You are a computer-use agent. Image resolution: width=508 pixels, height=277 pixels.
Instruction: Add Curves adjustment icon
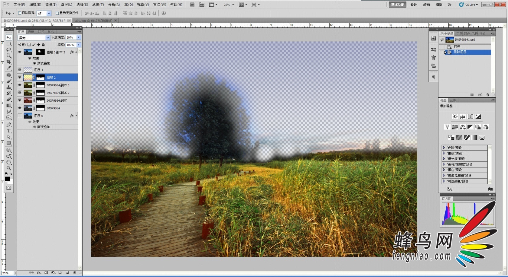coord(471,116)
